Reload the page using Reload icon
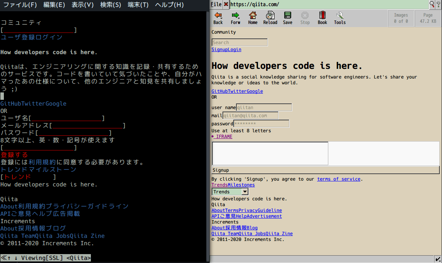Image resolution: width=442 pixels, height=263 pixels. click(x=270, y=15)
